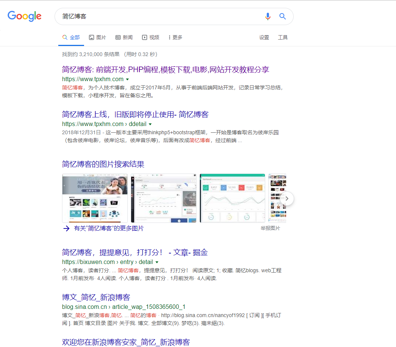396x347 pixels.
Task: Open the first image thumbnail with movie banner
Action: coord(95,198)
